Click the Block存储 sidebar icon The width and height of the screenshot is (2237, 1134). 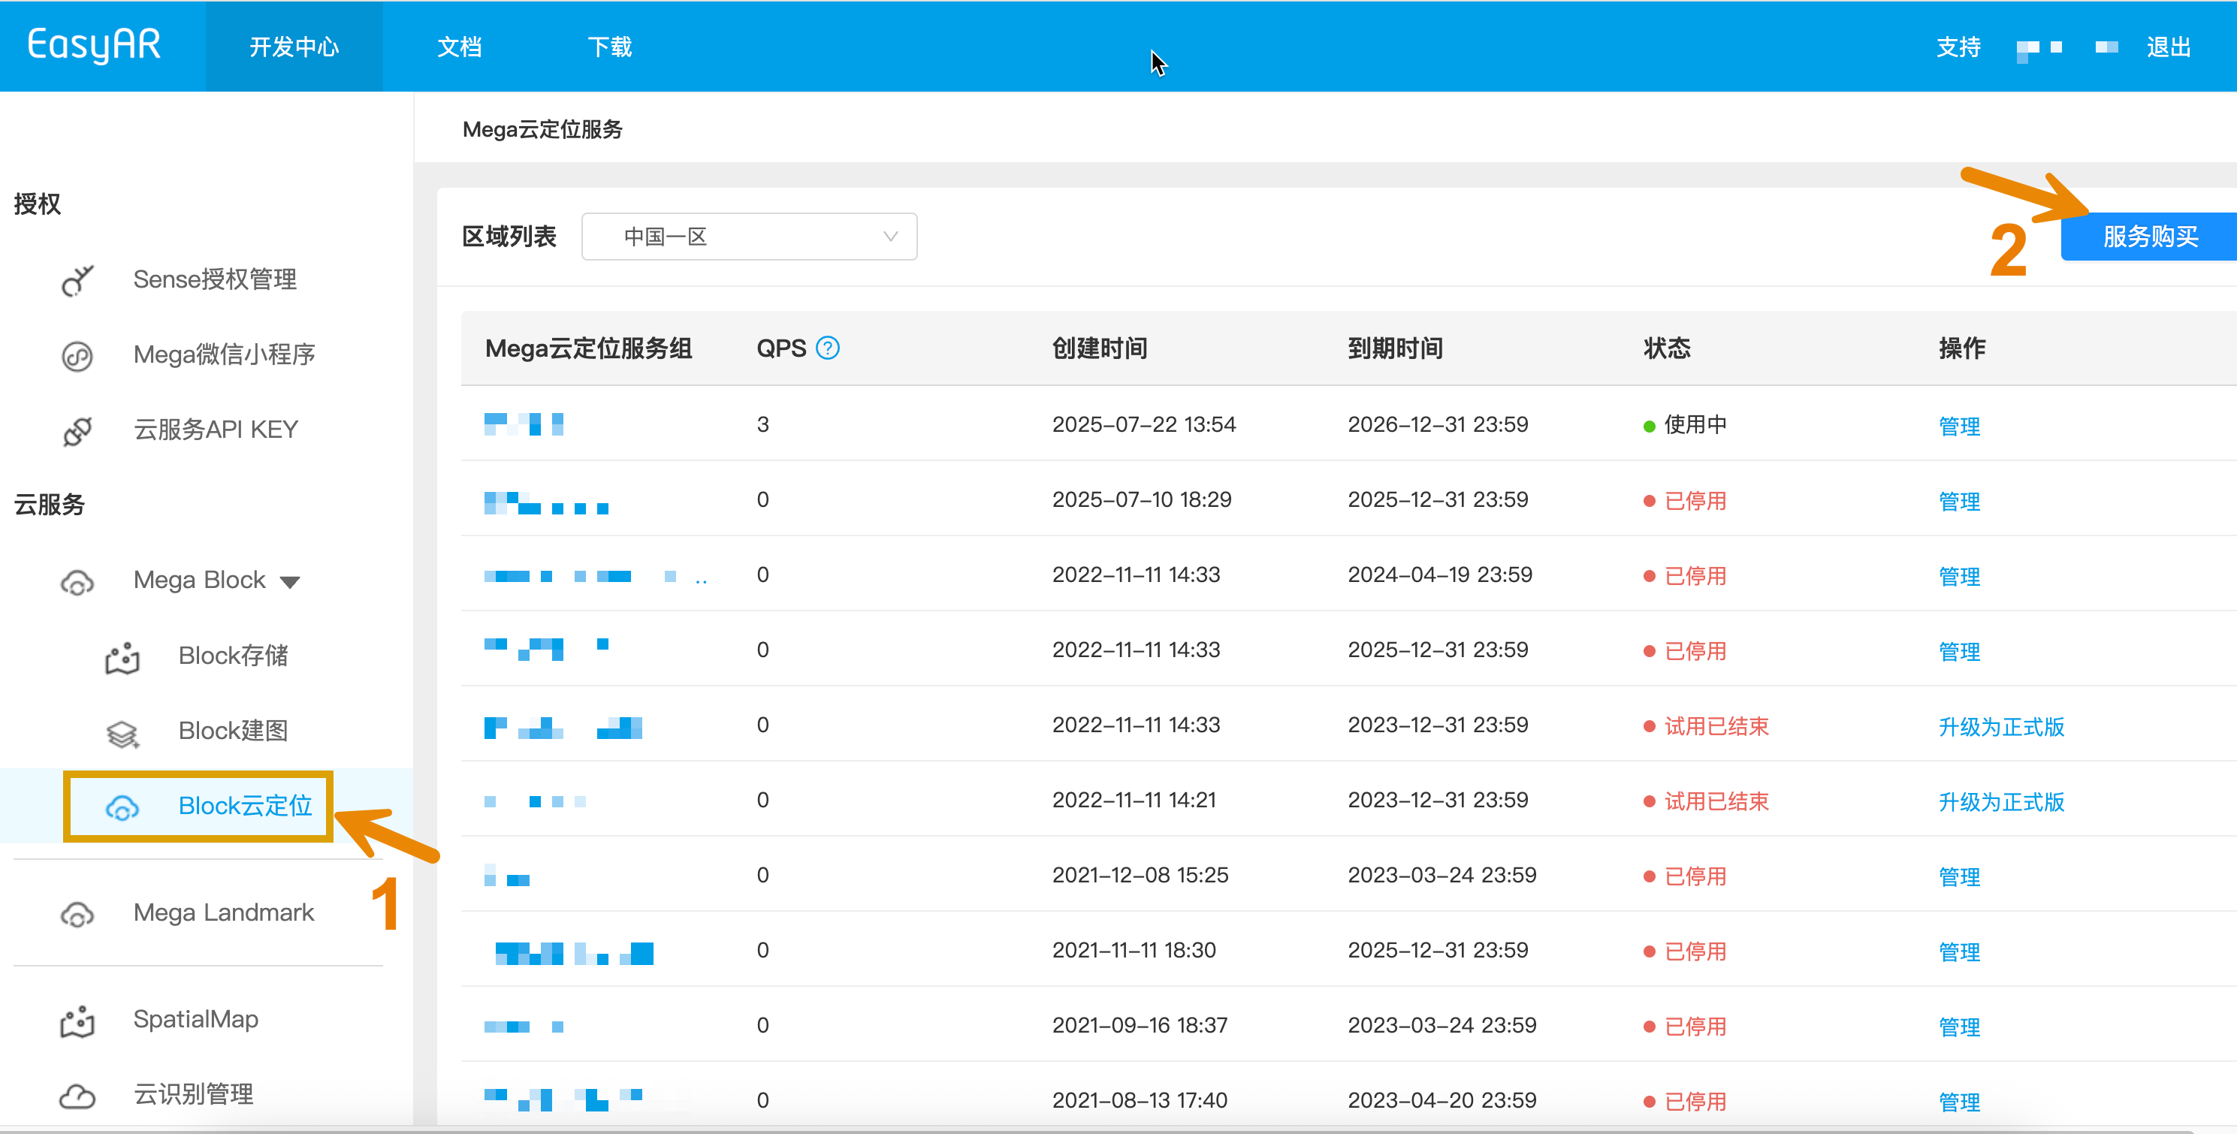coord(122,657)
